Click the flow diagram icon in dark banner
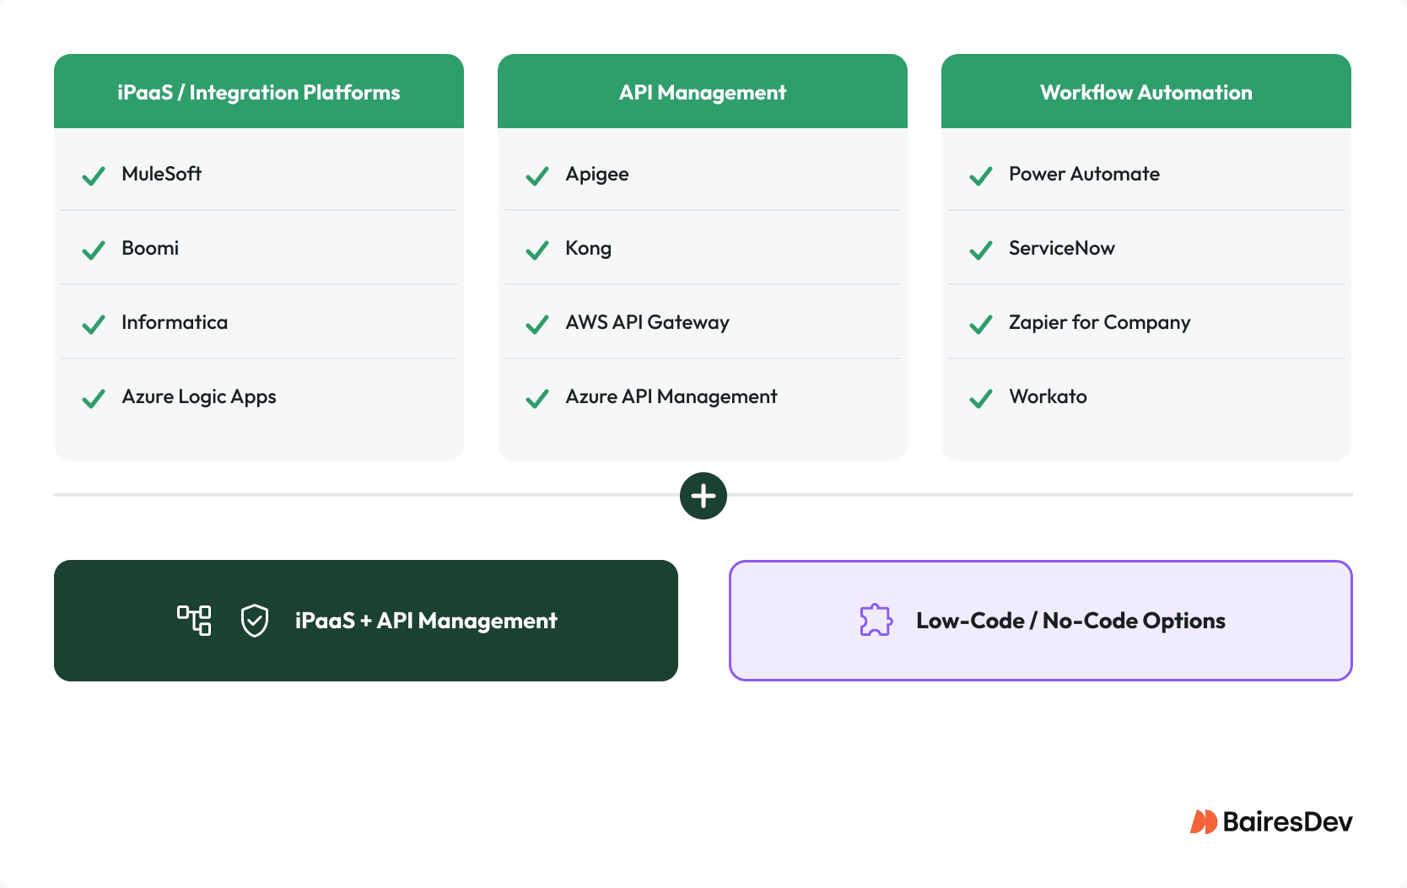 (x=194, y=621)
